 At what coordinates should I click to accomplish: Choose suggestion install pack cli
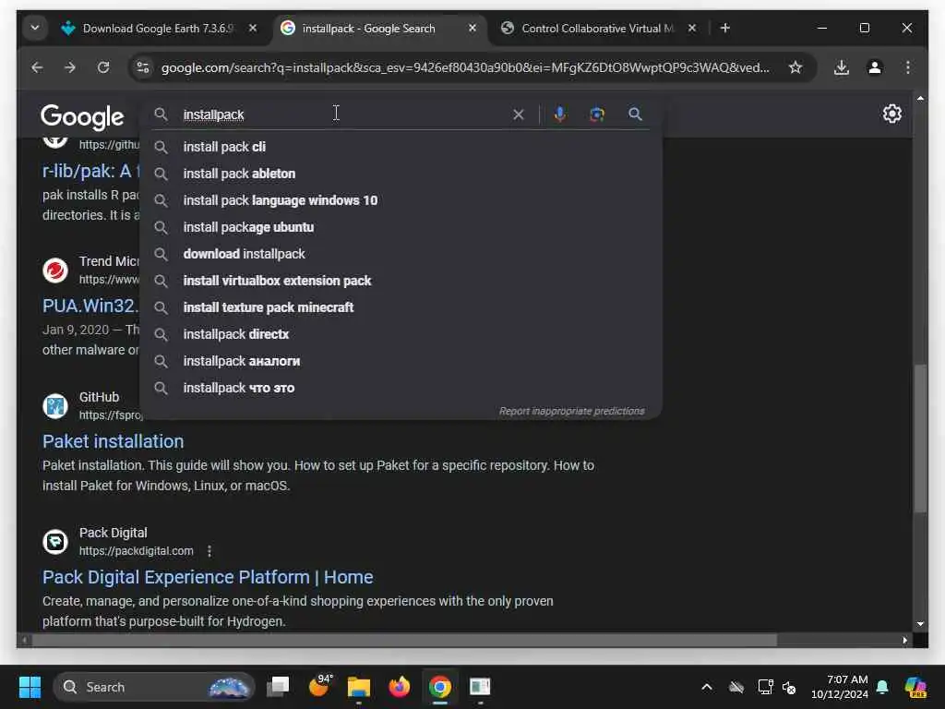click(x=401, y=147)
